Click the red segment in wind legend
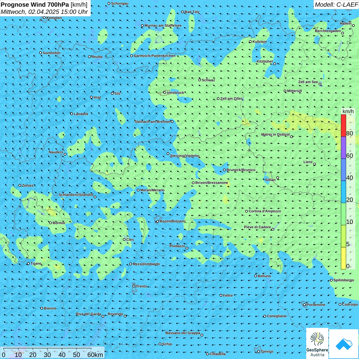359x359 pixels. [x=343, y=125]
